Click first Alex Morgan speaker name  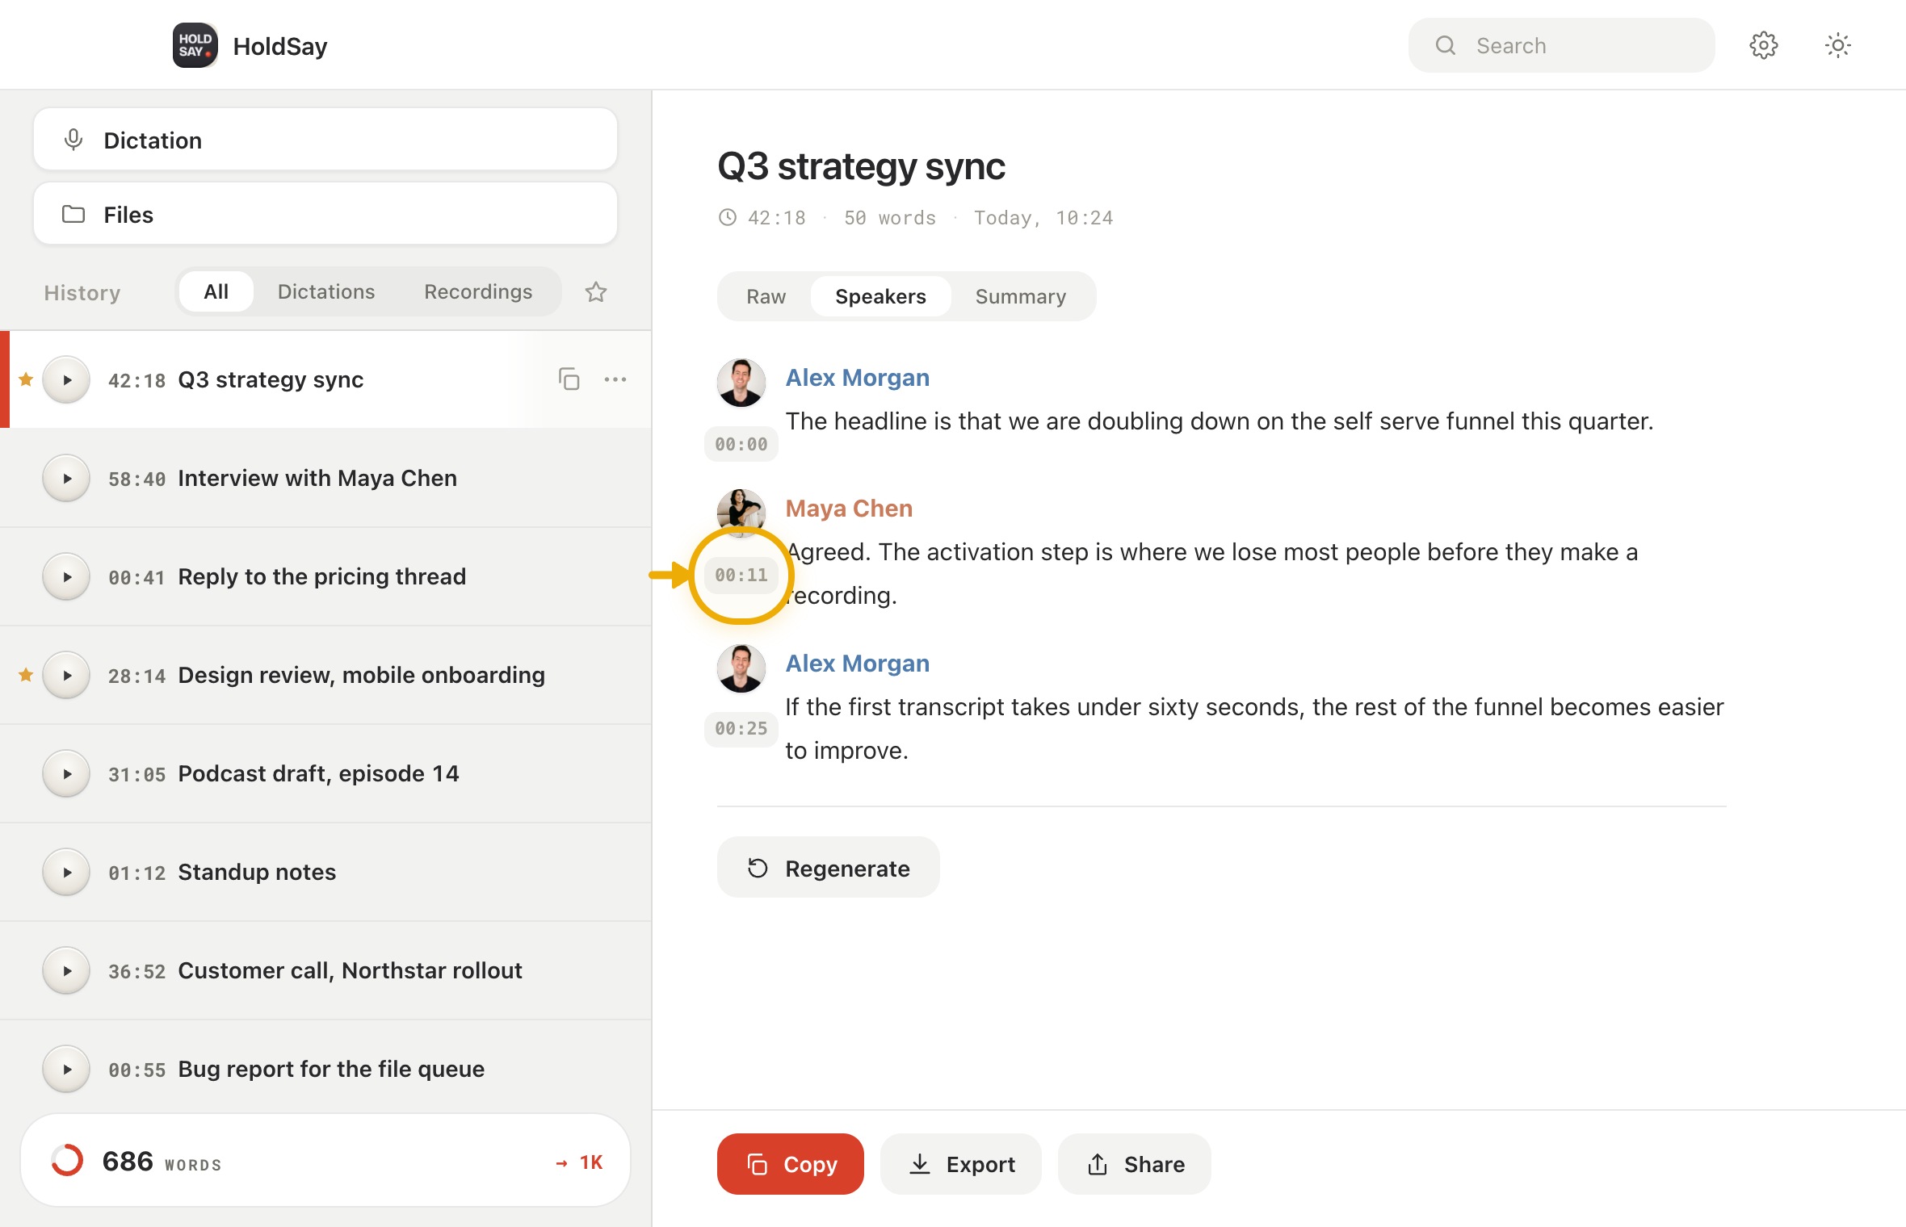tap(858, 378)
